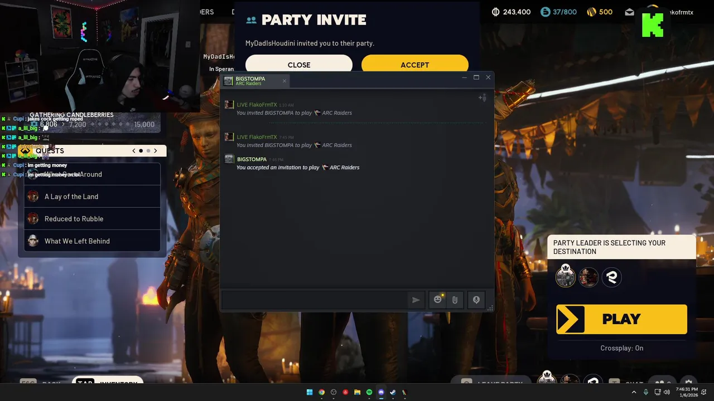Open the clock showing 7:46:31 PM
Image resolution: width=714 pixels, height=401 pixels.
(686, 392)
